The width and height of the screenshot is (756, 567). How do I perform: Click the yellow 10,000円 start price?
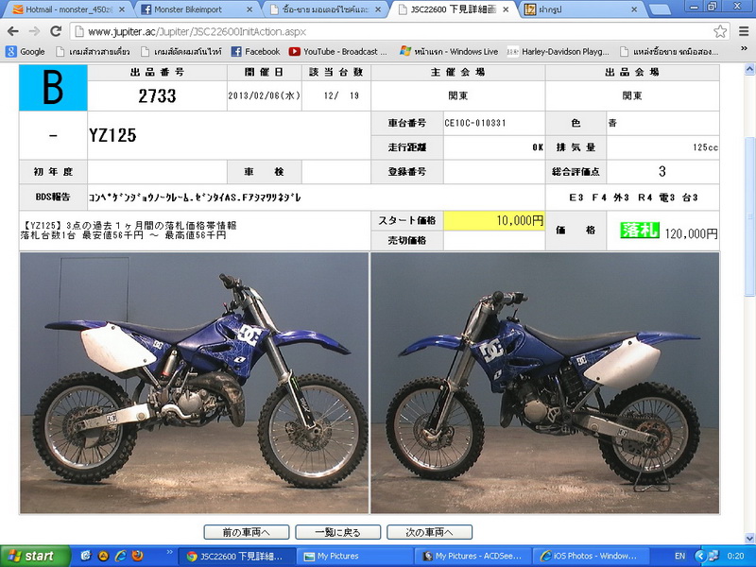(x=494, y=220)
